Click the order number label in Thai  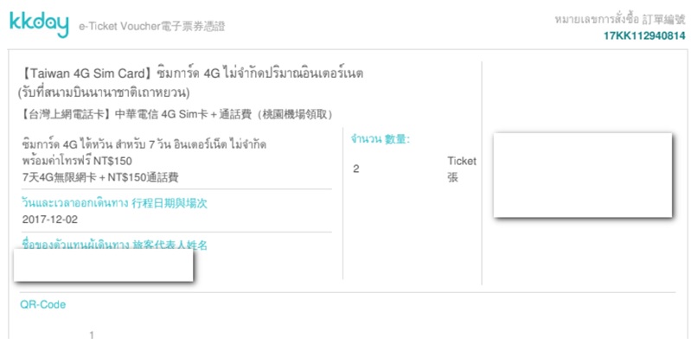pyautogui.click(x=620, y=20)
